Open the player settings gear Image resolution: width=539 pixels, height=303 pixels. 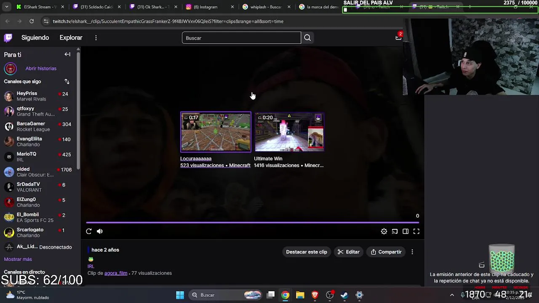(x=384, y=231)
